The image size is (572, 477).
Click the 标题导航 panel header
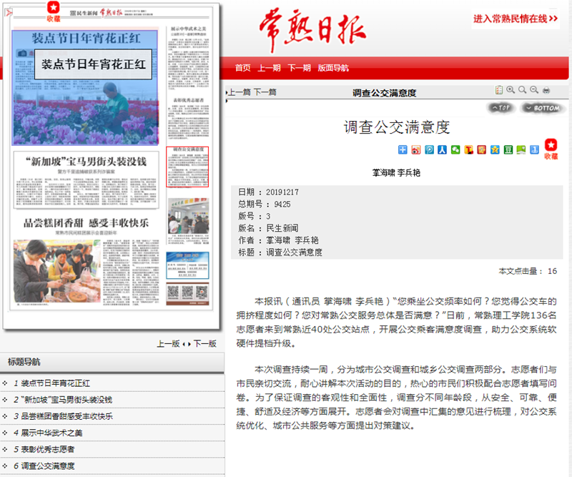(x=112, y=362)
